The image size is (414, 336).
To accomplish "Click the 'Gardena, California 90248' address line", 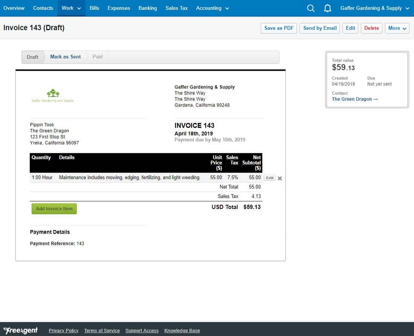I will pos(202,105).
